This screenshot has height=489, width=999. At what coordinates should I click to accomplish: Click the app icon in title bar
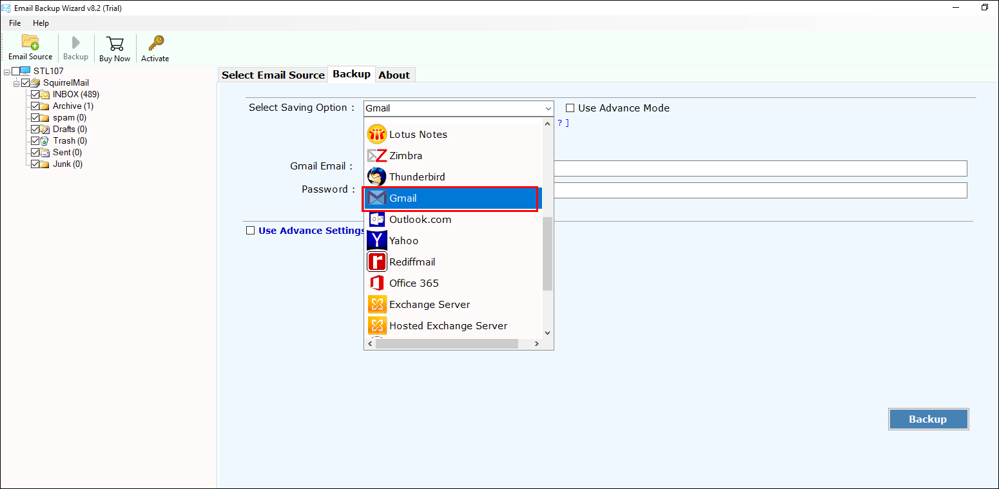(6, 8)
